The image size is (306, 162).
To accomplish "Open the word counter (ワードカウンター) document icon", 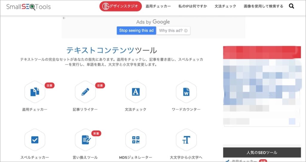I will click(x=186, y=92).
